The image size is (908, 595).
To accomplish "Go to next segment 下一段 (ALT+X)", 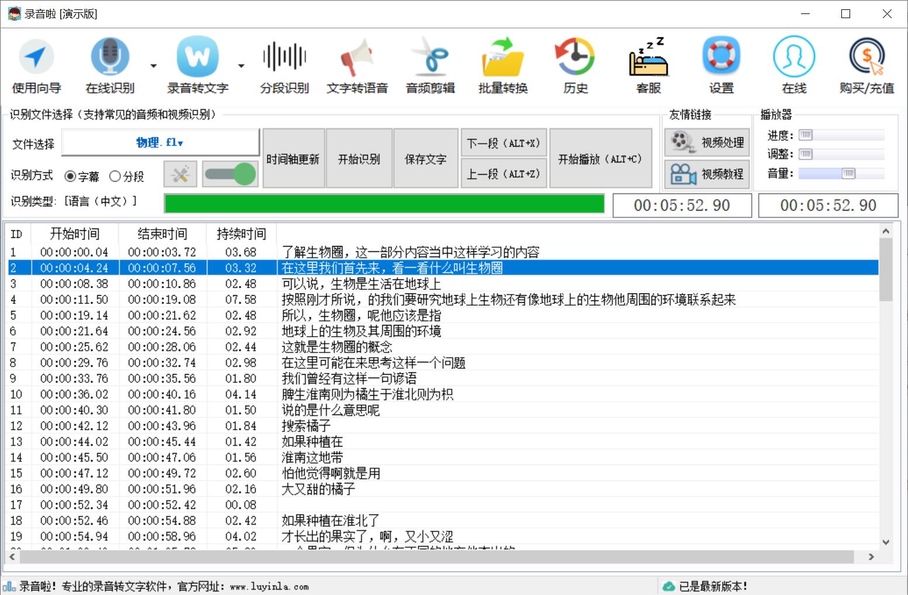I will [503, 143].
